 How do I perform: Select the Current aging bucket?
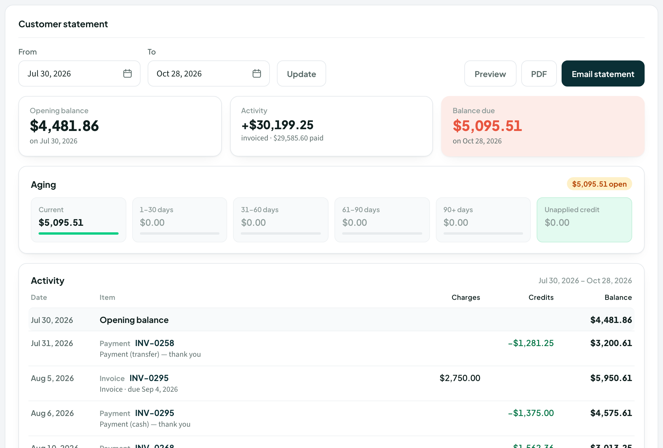(79, 220)
